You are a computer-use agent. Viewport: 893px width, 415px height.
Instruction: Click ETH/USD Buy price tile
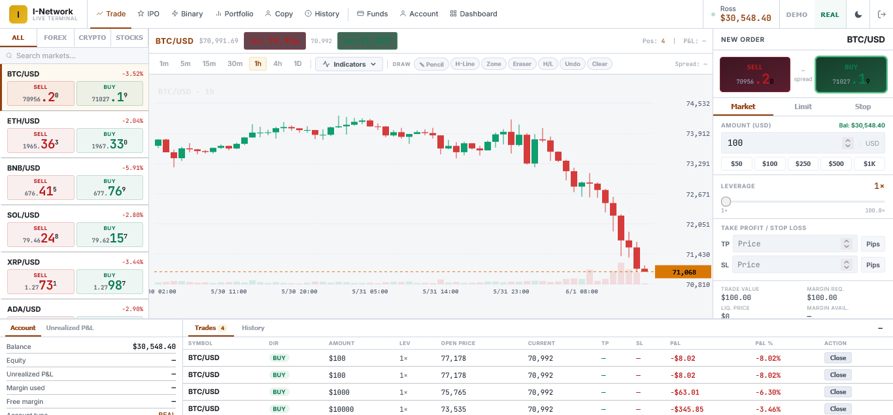point(110,141)
